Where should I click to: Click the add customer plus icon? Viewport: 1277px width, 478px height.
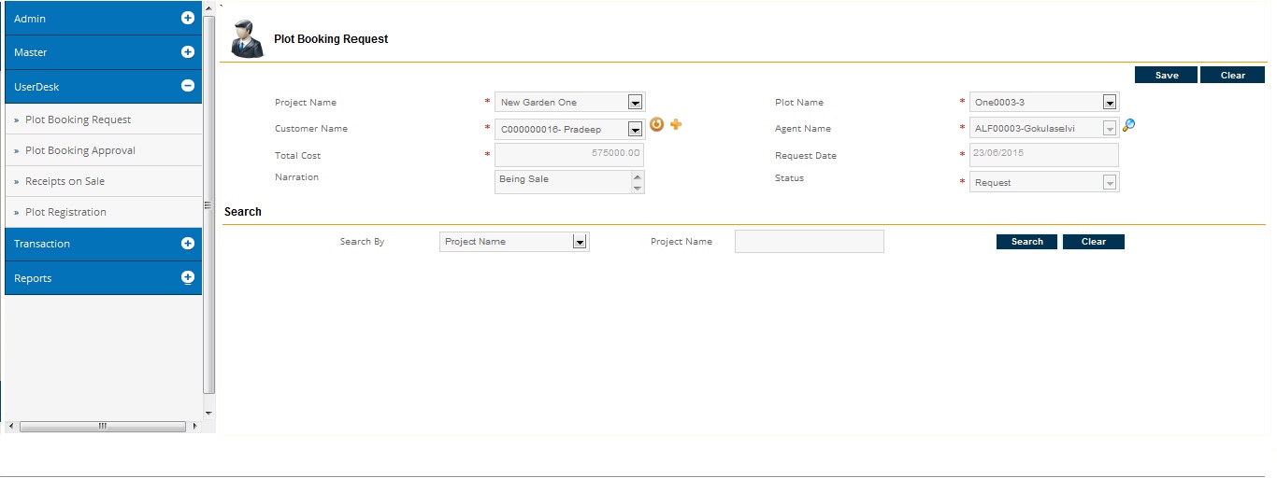(676, 125)
